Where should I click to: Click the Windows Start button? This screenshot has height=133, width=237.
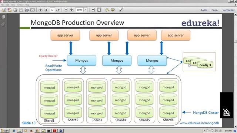5,130
